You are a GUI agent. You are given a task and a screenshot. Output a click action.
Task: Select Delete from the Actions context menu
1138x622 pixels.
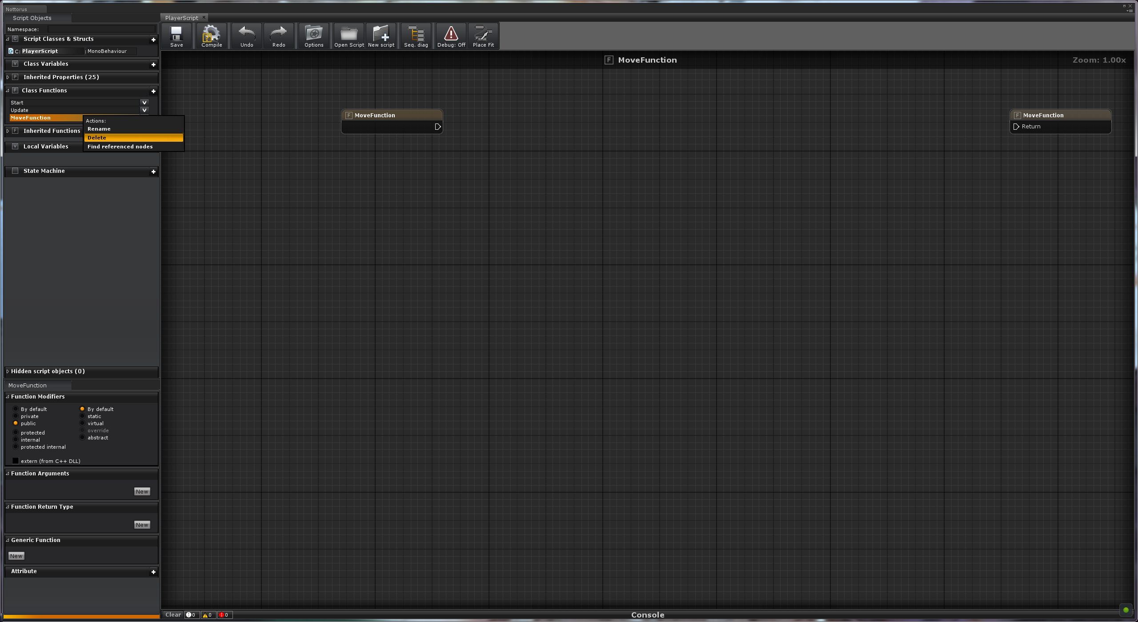coord(97,137)
